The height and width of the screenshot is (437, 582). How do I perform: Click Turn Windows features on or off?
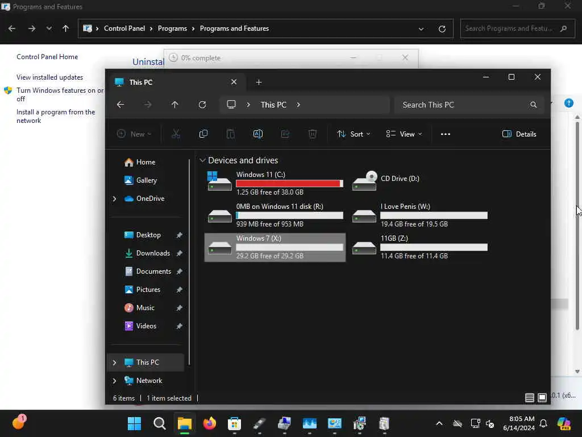pyautogui.click(x=60, y=94)
